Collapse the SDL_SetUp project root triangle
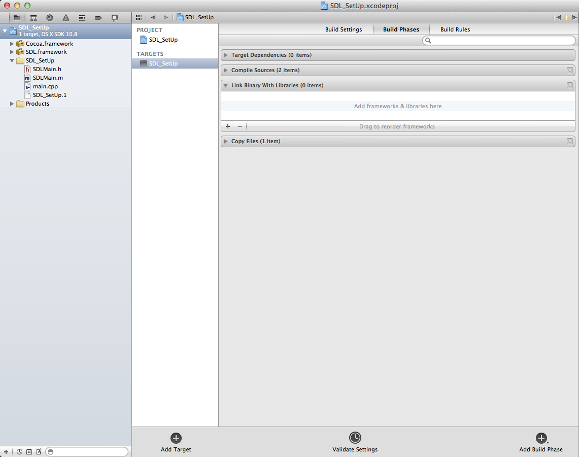This screenshot has height=457, width=579. tap(5, 31)
